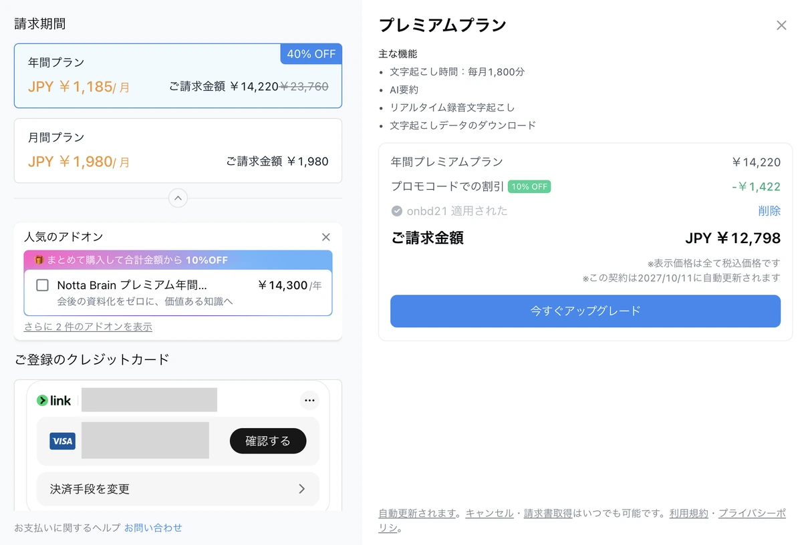Click the green Link logo
Viewport: 802px width, 545px height.
(54, 401)
